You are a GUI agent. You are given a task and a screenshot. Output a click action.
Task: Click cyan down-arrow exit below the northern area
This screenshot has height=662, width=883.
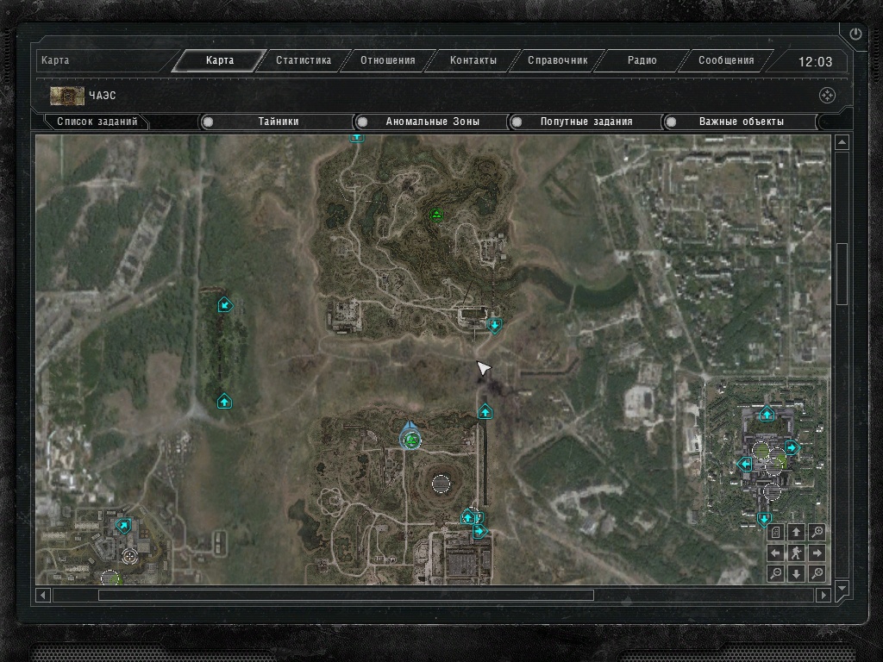coord(494,325)
